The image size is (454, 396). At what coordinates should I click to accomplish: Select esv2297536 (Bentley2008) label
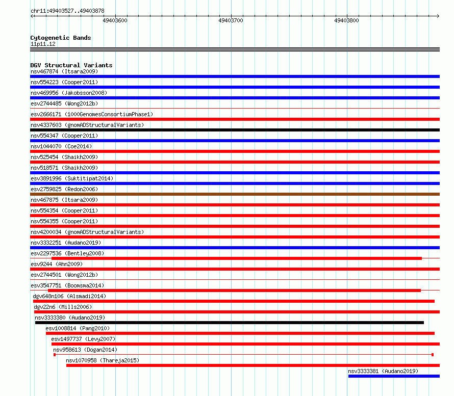pyautogui.click(x=67, y=253)
